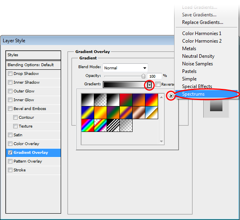This screenshot has height=220, width=240.
Task: Select the transparent rainbow gradient preset
Action: 100,125
